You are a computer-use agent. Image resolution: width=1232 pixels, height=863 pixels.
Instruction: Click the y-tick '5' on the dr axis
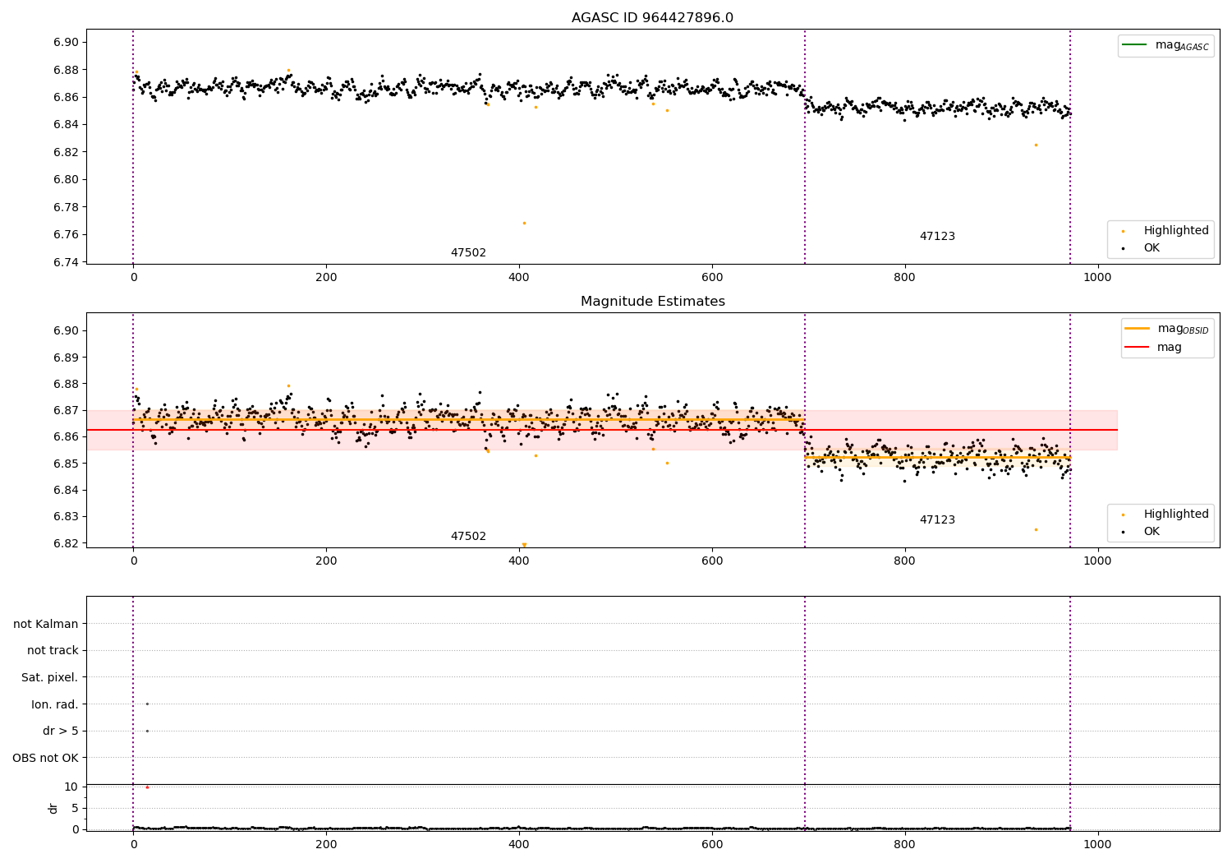(x=75, y=808)
